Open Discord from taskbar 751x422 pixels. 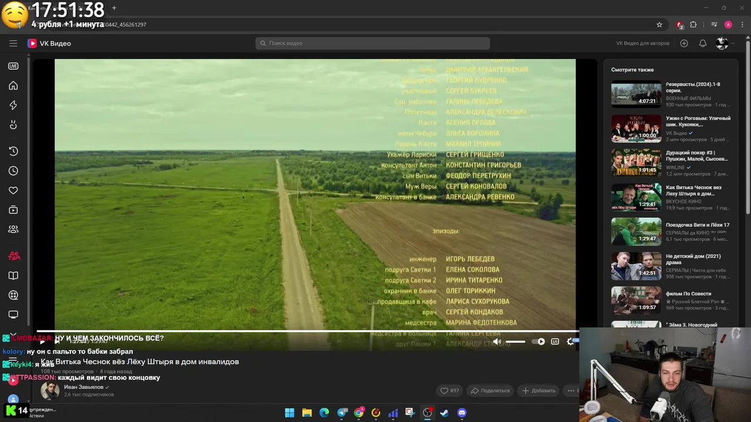(x=462, y=413)
